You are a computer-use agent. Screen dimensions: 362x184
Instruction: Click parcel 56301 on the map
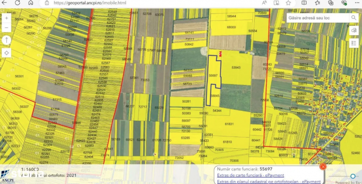(19, 76)
